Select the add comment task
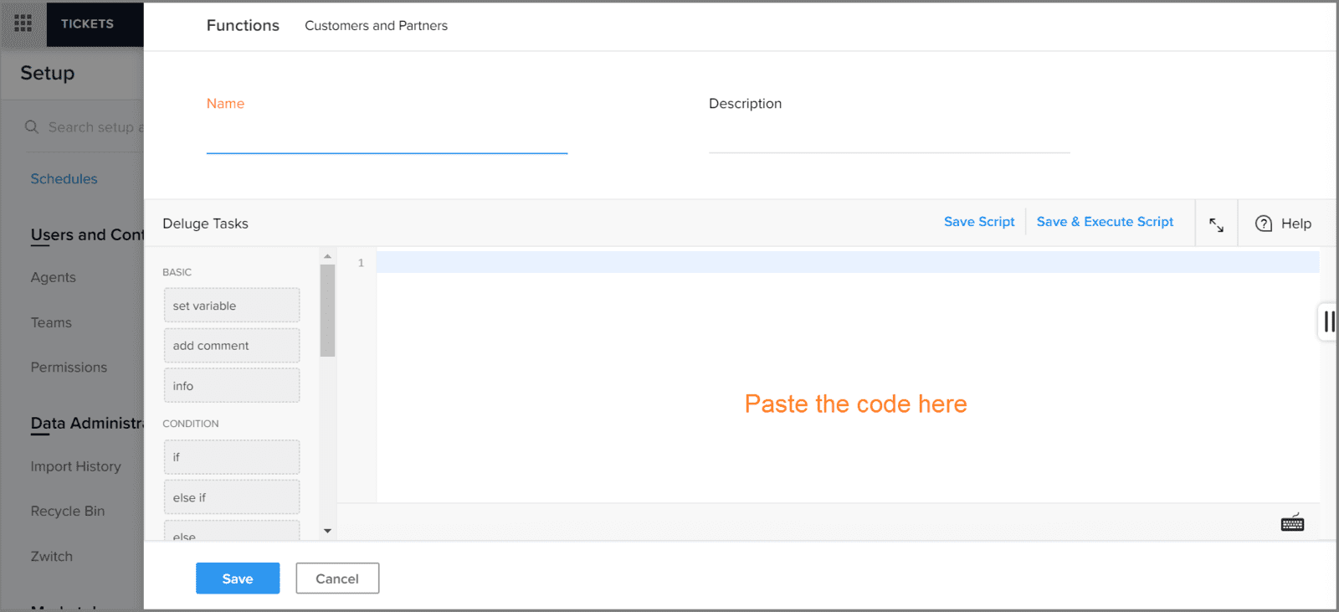 click(232, 346)
